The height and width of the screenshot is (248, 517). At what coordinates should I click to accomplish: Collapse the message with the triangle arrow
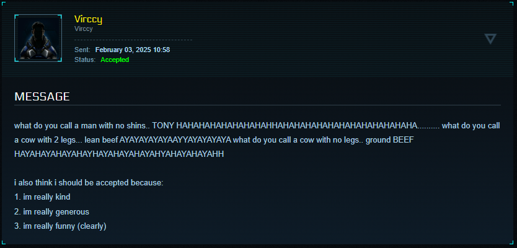pos(490,38)
